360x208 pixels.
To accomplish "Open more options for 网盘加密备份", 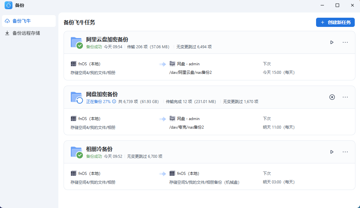I will [345, 97].
